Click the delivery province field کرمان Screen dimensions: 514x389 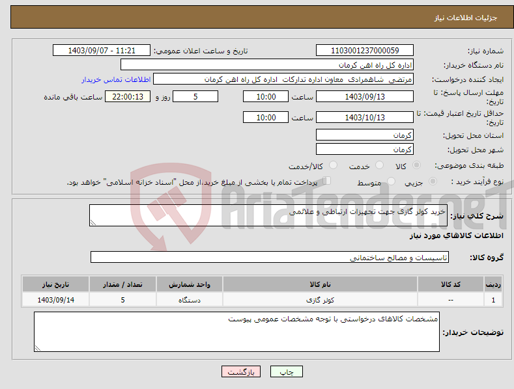pos(365,135)
